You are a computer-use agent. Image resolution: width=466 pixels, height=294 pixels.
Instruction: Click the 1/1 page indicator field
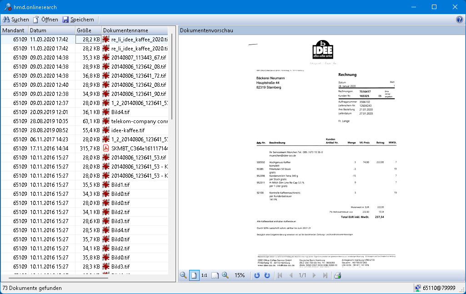[303, 275]
